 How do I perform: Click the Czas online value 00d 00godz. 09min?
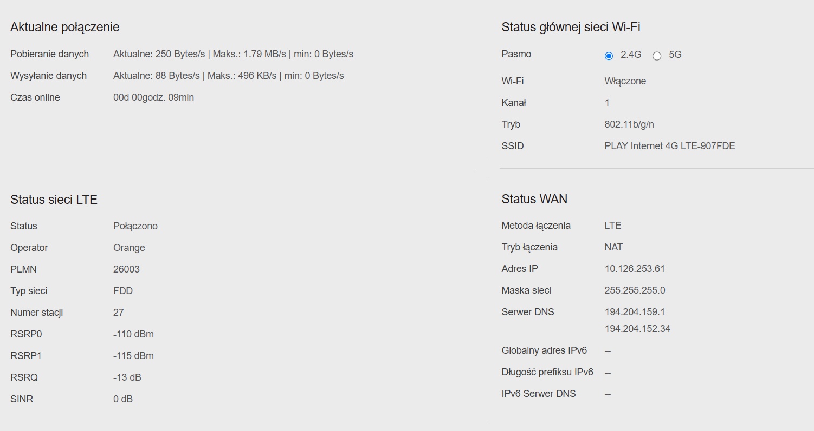click(x=153, y=97)
